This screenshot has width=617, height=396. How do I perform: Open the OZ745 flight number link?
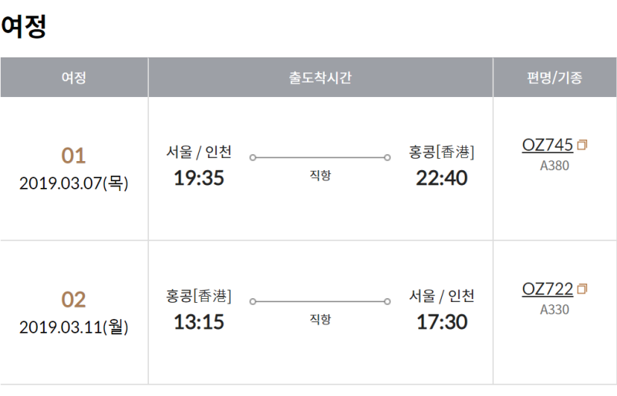547,145
